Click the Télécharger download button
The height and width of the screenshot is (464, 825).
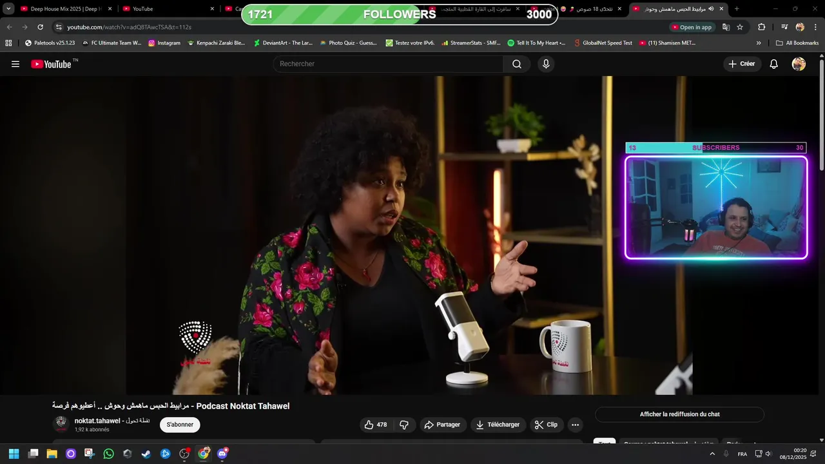pyautogui.click(x=498, y=425)
